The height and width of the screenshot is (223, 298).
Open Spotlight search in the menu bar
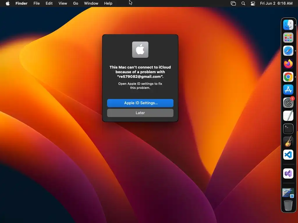point(243,3)
